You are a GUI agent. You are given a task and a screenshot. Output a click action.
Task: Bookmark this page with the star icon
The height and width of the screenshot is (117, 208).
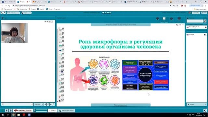click(177, 6)
